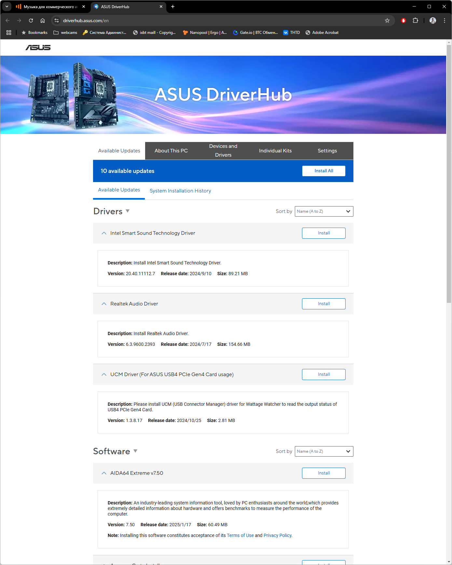Bookmark this page with the star icon
The image size is (452, 565).
tap(387, 21)
